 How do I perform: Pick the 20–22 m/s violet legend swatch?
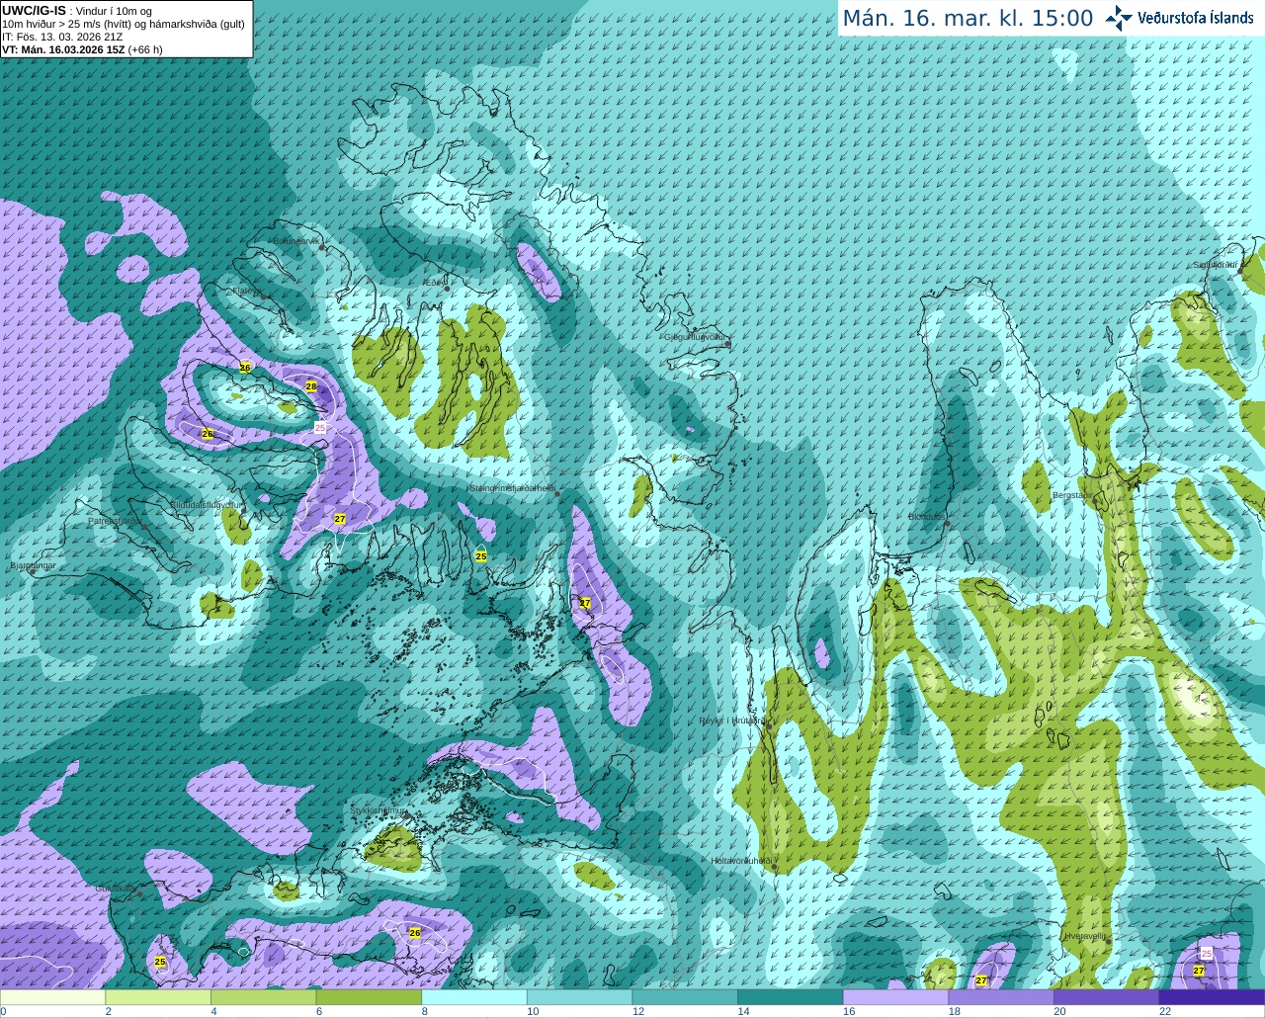[1106, 997]
